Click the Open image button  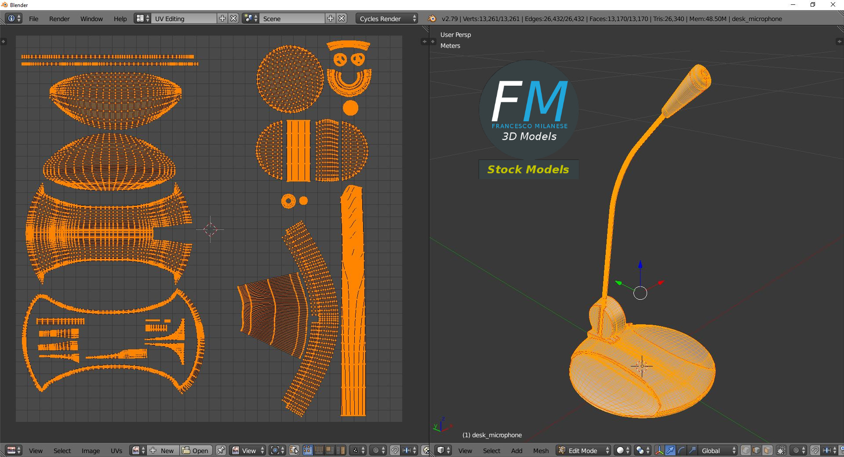(196, 450)
